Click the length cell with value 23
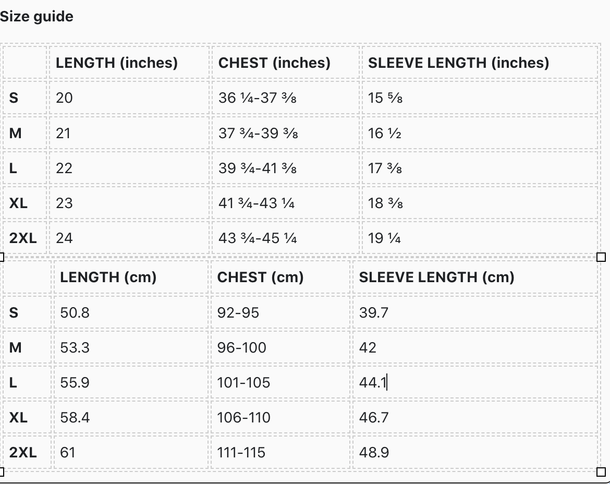 coord(129,203)
